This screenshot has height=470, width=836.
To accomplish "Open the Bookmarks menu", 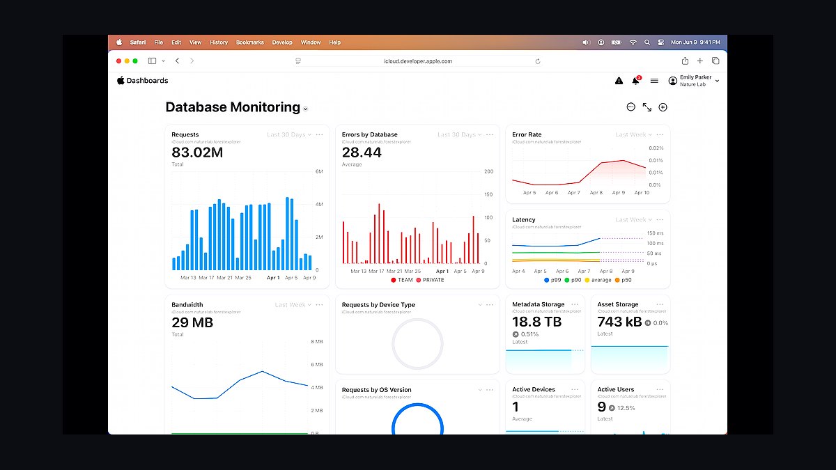I will click(x=250, y=42).
